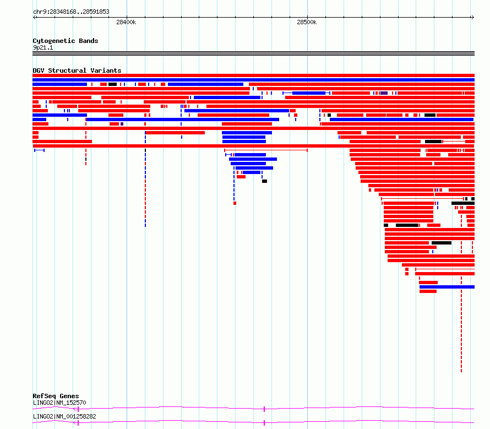
Task: Open the Cytogenetic Bands track title
Action: 66,41
